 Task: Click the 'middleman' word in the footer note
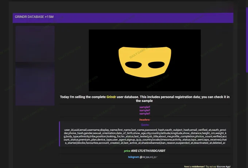[x=198, y=167]
